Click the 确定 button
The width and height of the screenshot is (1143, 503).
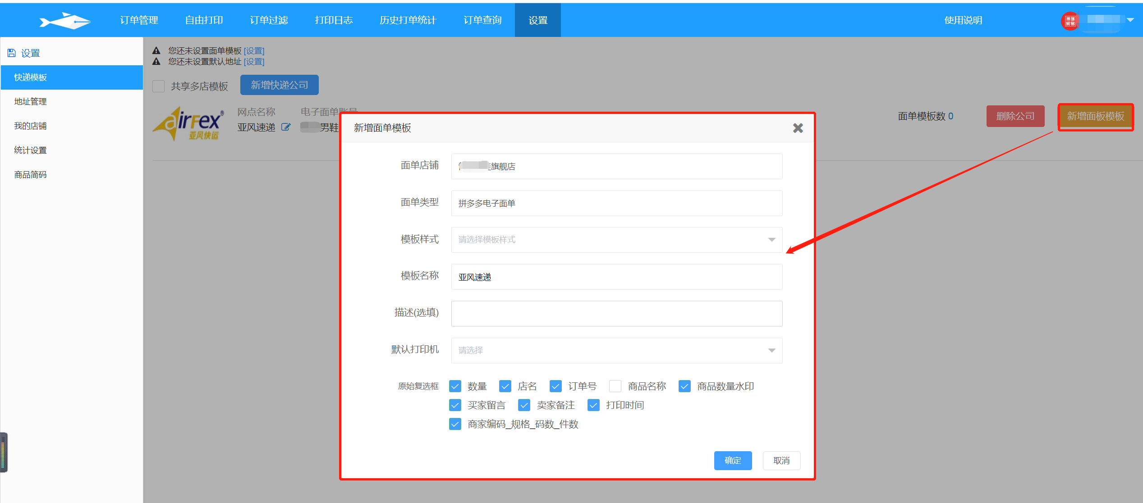pyautogui.click(x=733, y=460)
